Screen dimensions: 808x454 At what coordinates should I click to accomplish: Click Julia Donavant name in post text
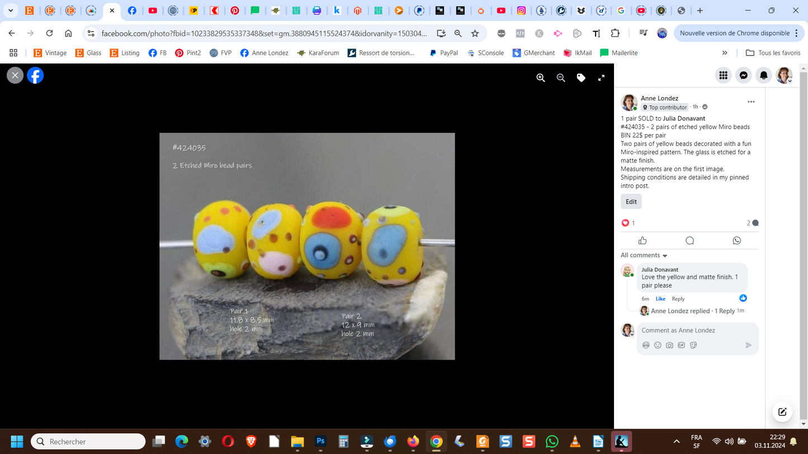pos(684,118)
